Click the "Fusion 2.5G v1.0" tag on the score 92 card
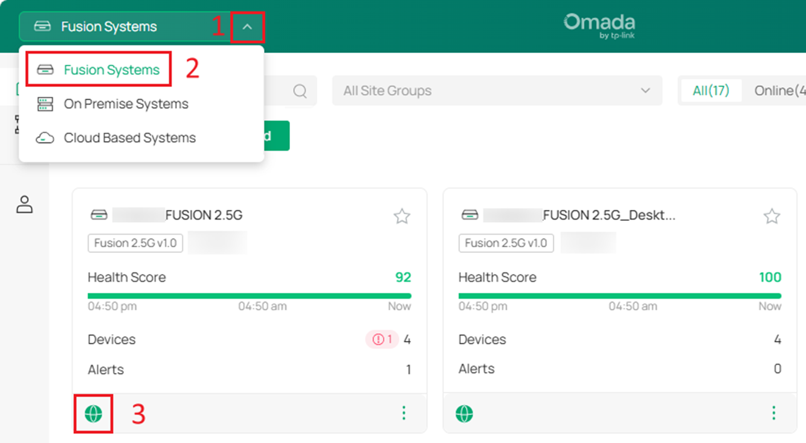This screenshot has width=806, height=443. click(135, 243)
